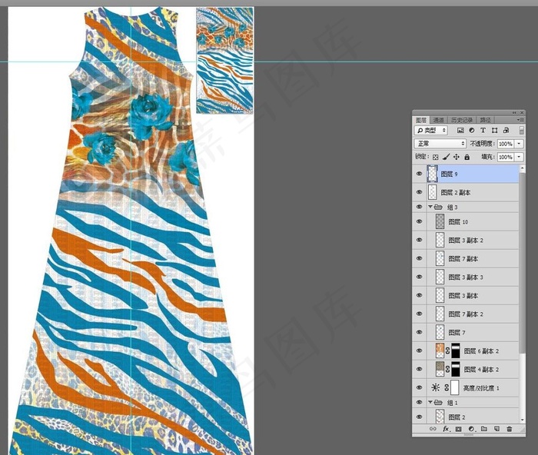The height and width of the screenshot is (455, 538).
Task: Switch to the 通道 channels tab
Action: tap(439, 120)
